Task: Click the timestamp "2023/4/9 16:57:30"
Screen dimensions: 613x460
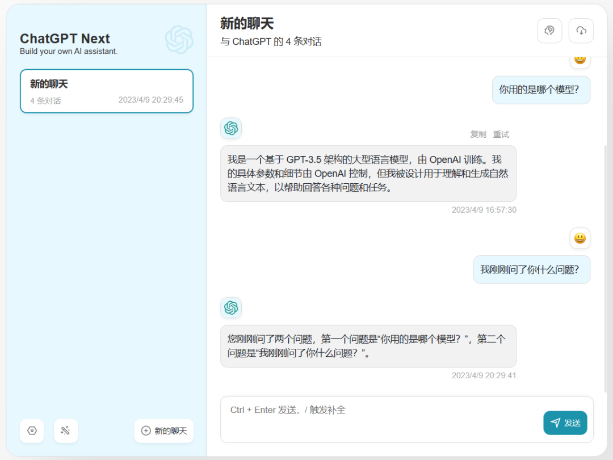Action: coord(484,210)
